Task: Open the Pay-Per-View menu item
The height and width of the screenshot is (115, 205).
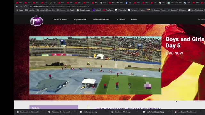Action: click(x=80, y=20)
